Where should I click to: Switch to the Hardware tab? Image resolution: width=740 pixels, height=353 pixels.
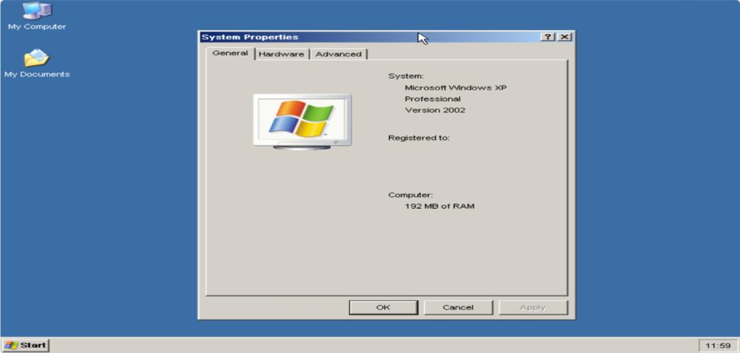click(281, 54)
